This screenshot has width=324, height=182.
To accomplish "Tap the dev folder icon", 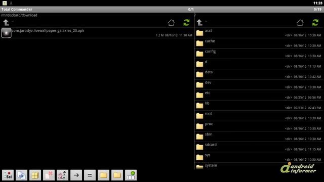I will click(x=199, y=85).
